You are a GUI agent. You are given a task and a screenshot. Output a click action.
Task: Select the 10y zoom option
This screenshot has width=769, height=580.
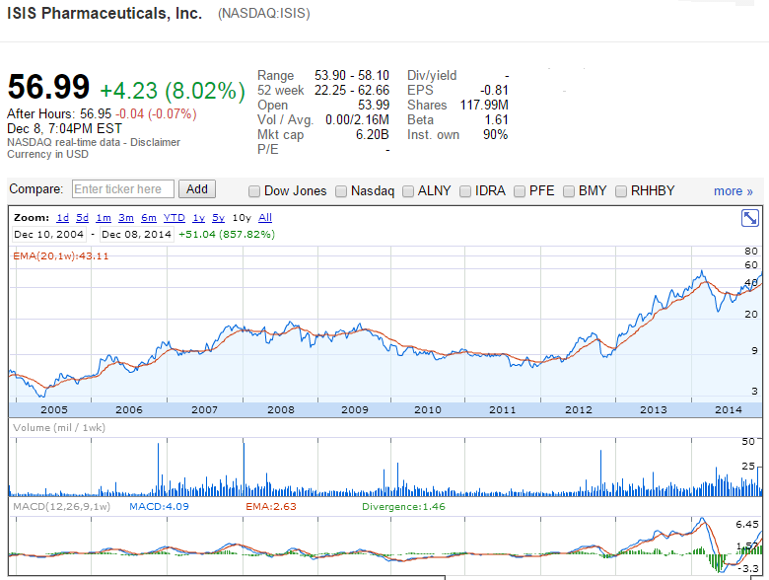242,218
